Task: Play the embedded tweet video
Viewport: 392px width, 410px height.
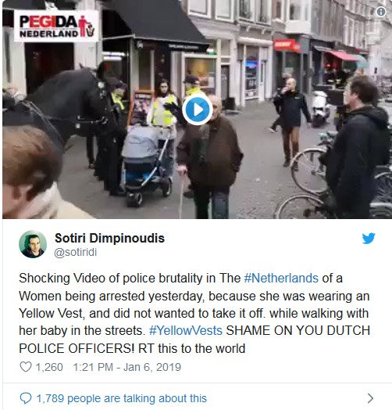Action: click(198, 110)
